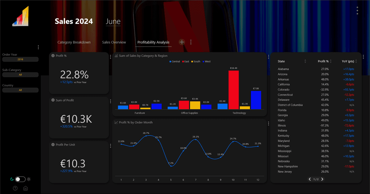Click the sun light-mode icon
The width and height of the screenshot is (370, 194).
pos(29,179)
